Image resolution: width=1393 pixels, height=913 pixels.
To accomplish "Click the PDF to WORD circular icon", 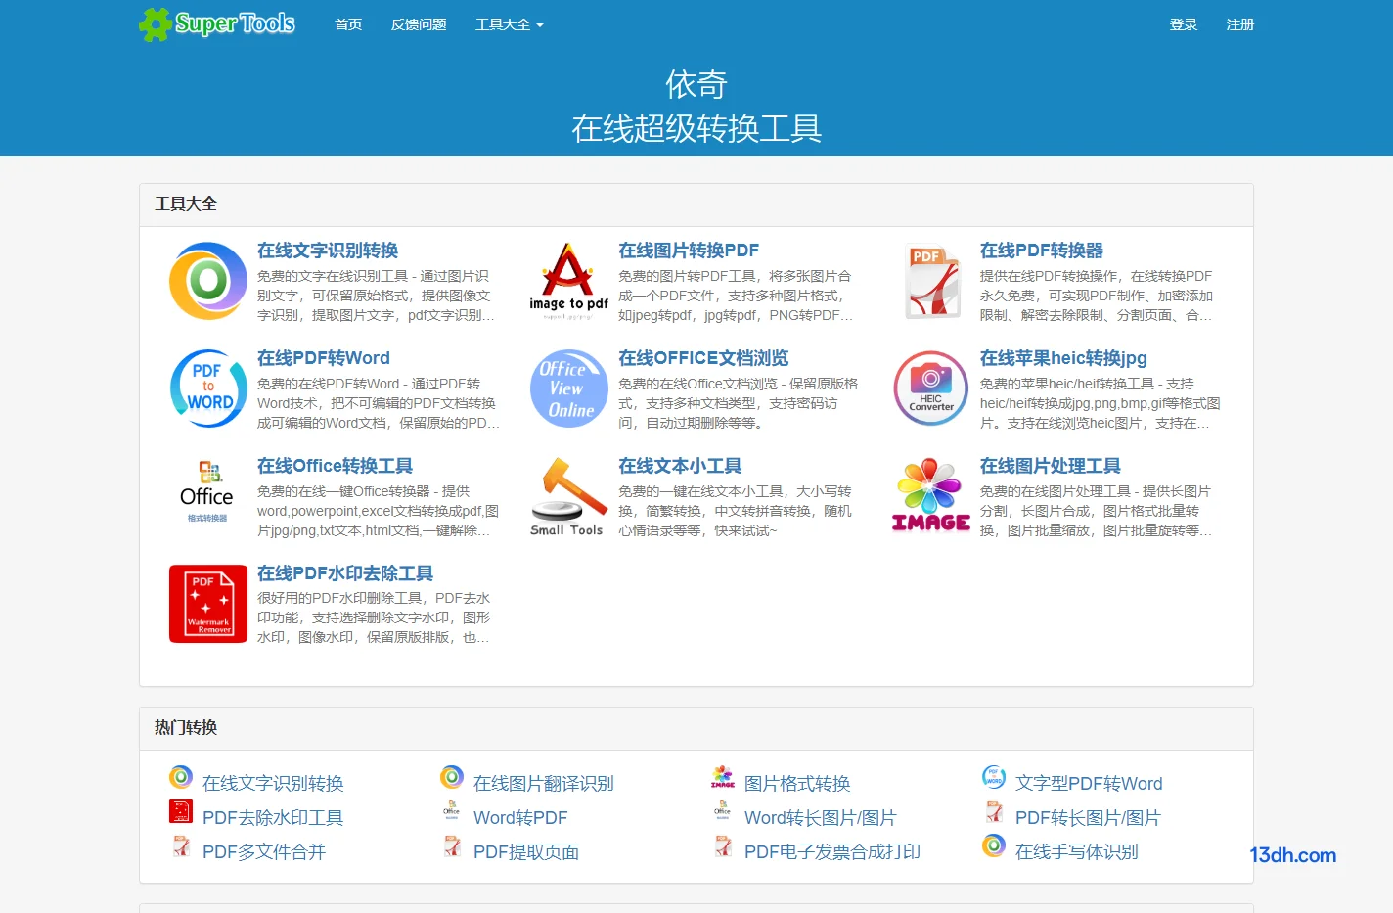I will coord(208,388).
